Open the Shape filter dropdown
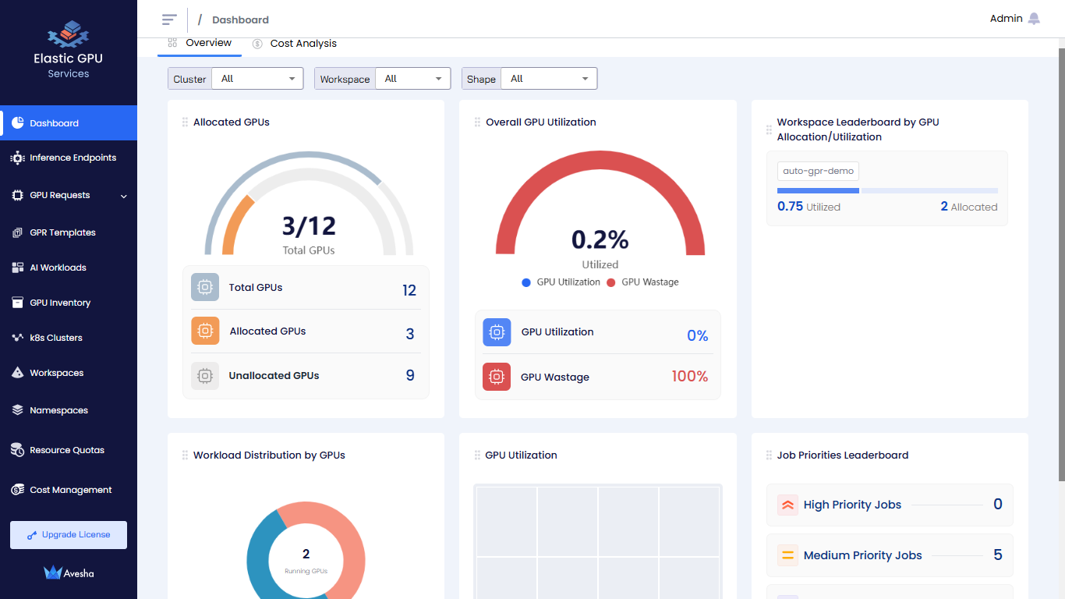 point(549,79)
